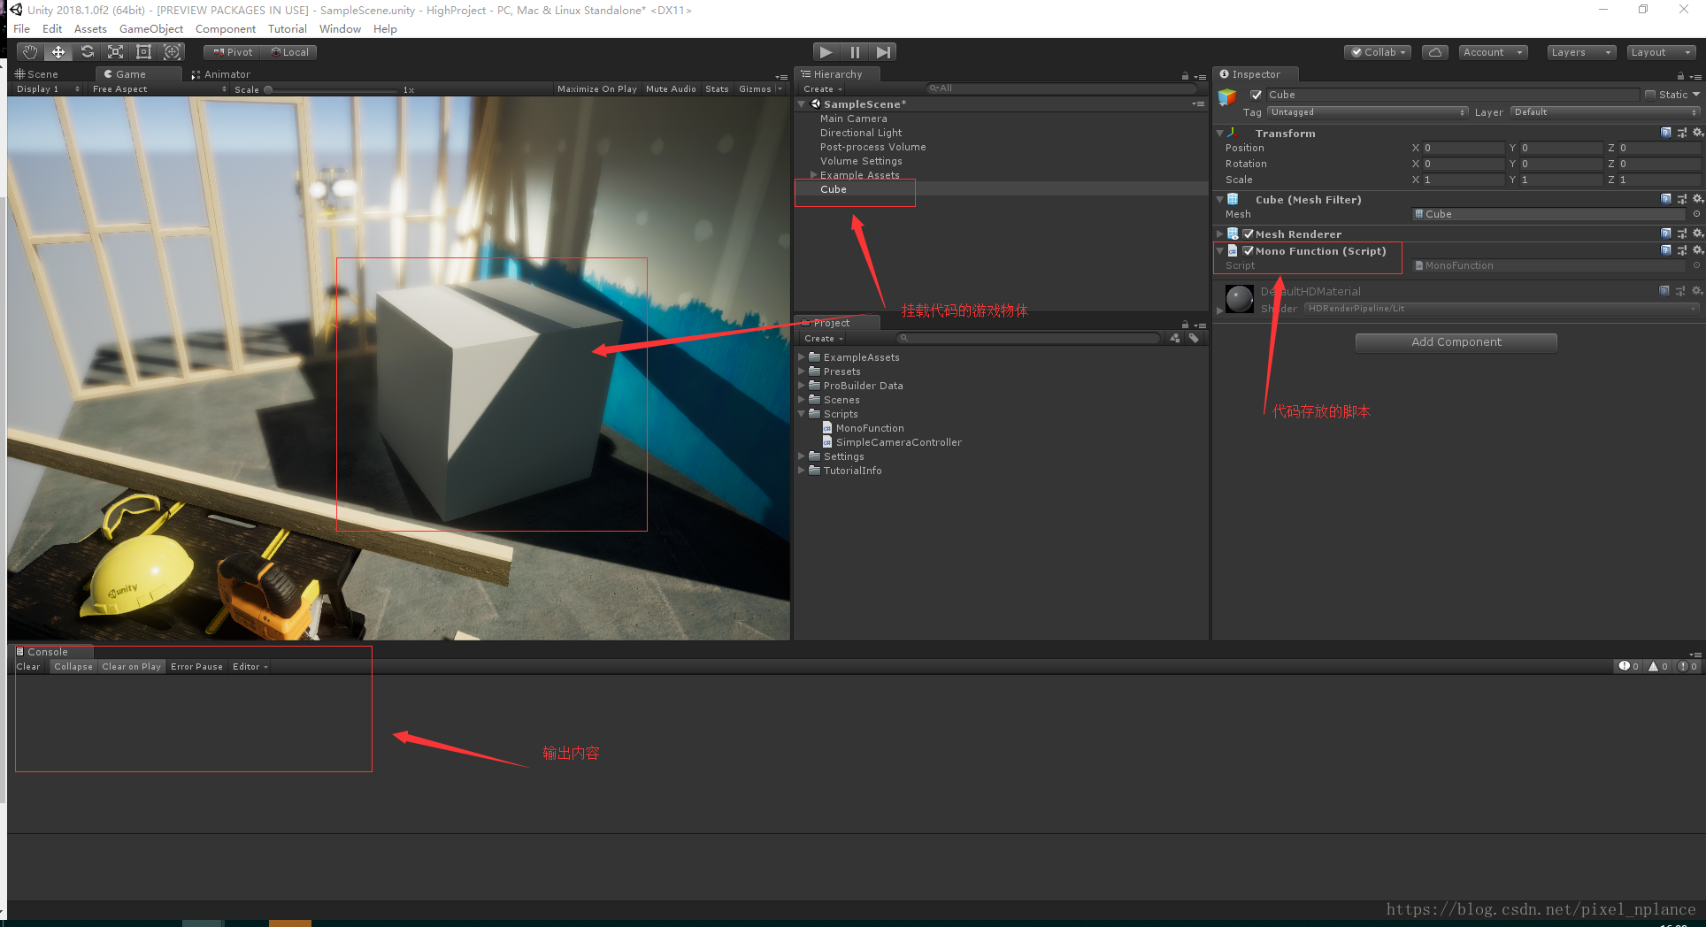The image size is (1706, 927).
Task: Switch to the Scene tab
Action: point(37,74)
